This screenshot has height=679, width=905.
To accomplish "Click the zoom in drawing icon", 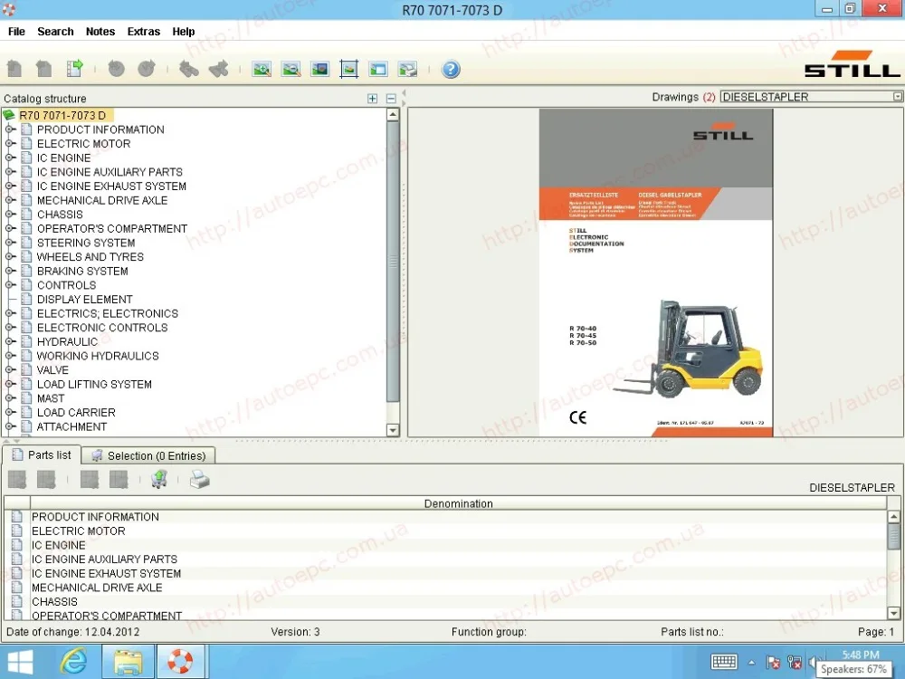I will pos(262,69).
